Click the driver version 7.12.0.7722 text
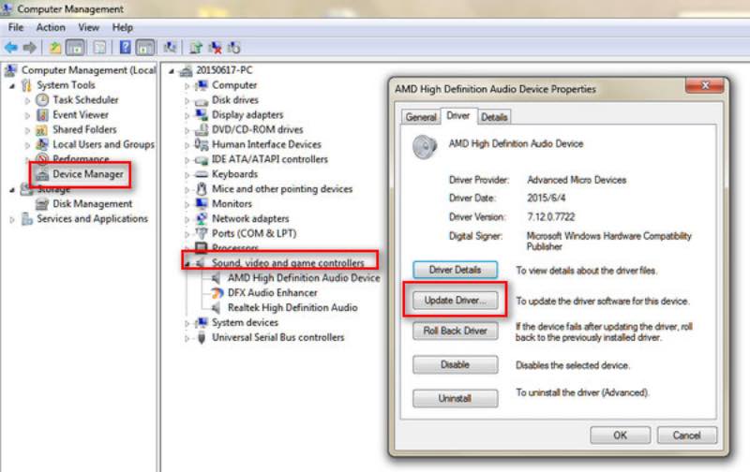750x472 pixels. [x=551, y=217]
